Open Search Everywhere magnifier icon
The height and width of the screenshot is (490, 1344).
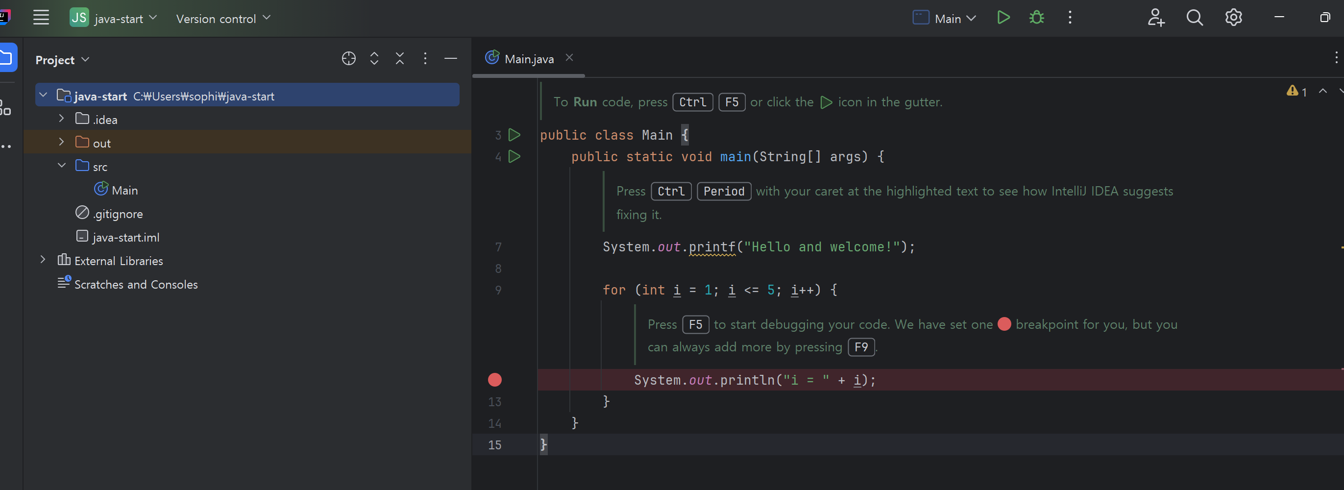1194,18
